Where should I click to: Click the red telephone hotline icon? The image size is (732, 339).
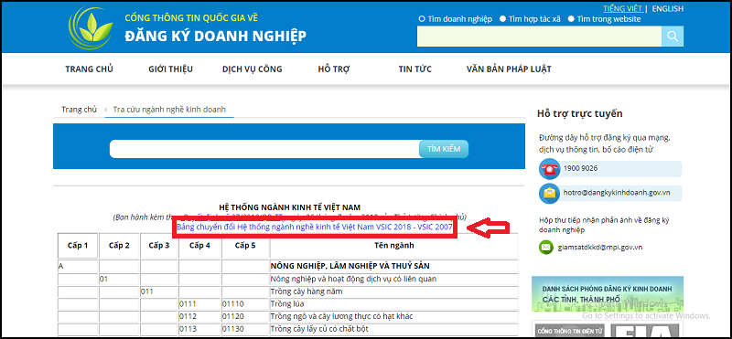pos(549,169)
